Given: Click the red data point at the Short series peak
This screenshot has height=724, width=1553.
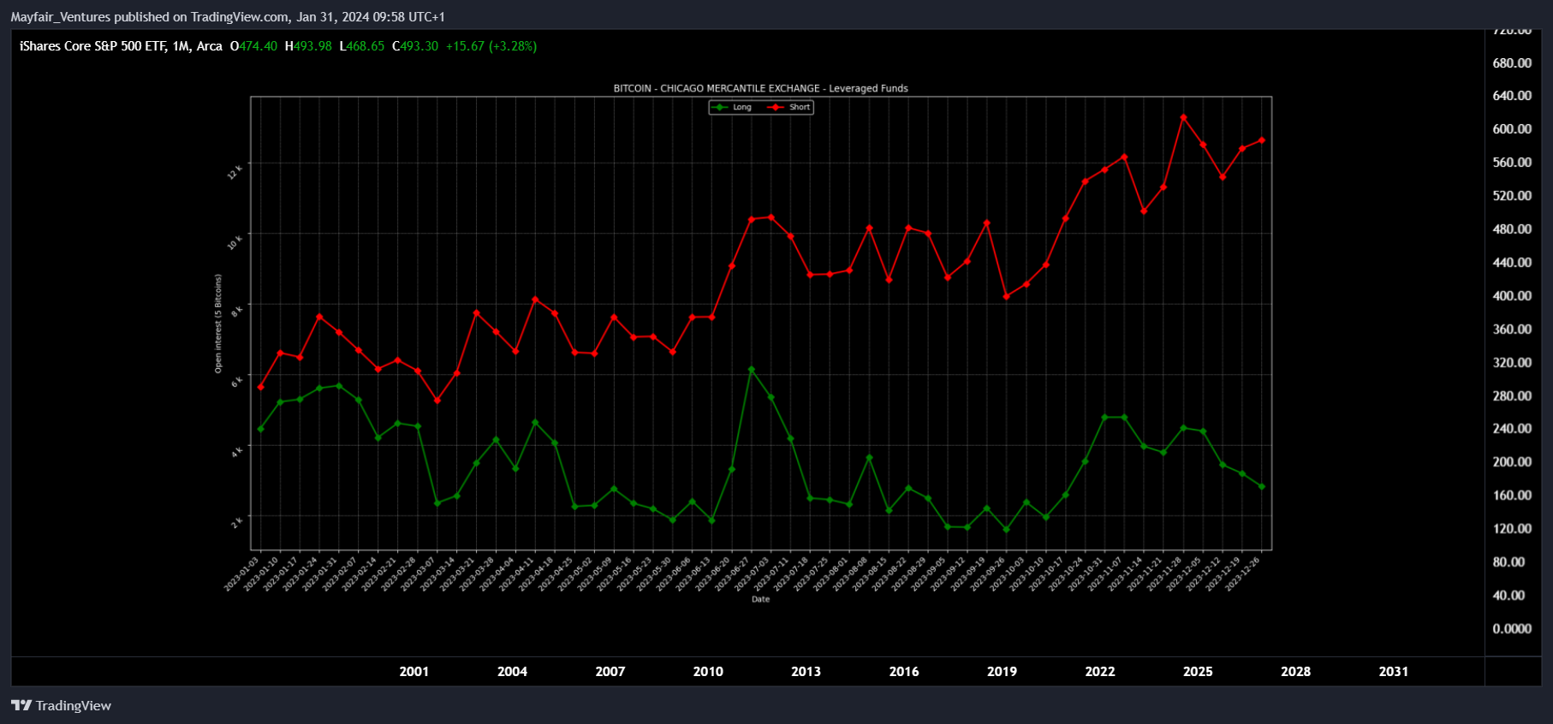Looking at the screenshot, I should [1184, 117].
